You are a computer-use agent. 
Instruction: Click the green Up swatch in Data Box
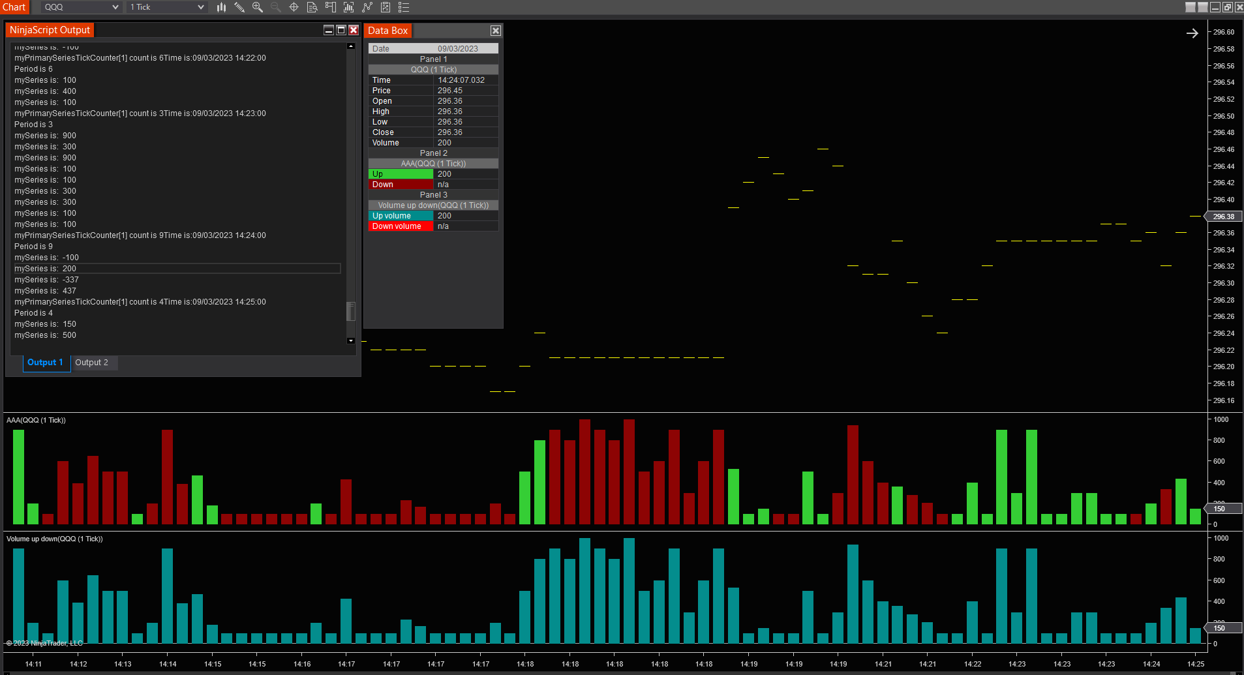point(401,174)
